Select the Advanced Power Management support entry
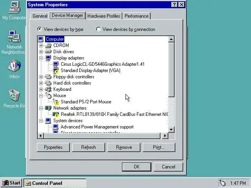Viewport: 251px width, 188px height. pyautogui.click(x=97, y=127)
